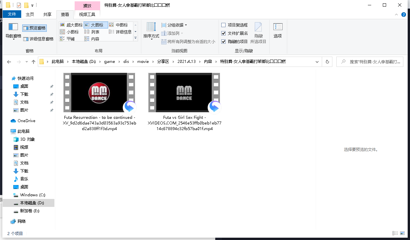Select 大图标 large icons layout
The width and height of the screenshot is (410, 240).
coord(96,25)
